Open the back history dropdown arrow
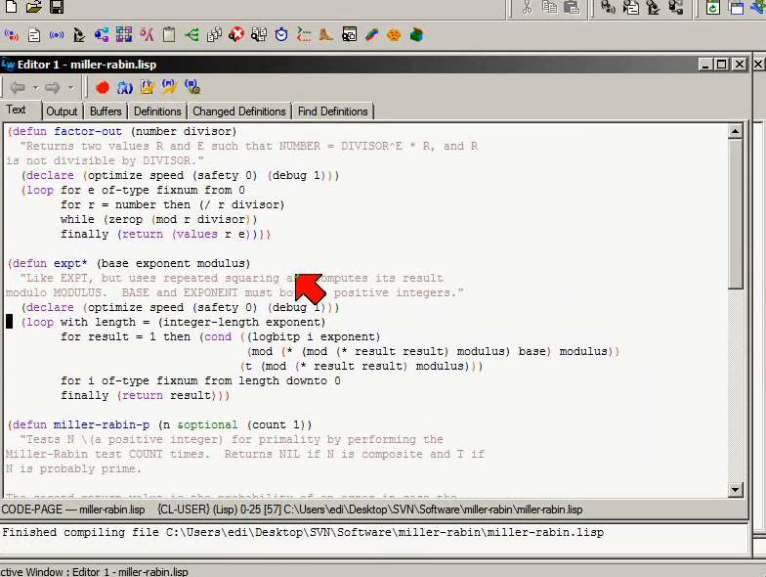The image size is (766, 577). (x=35, y=88)
